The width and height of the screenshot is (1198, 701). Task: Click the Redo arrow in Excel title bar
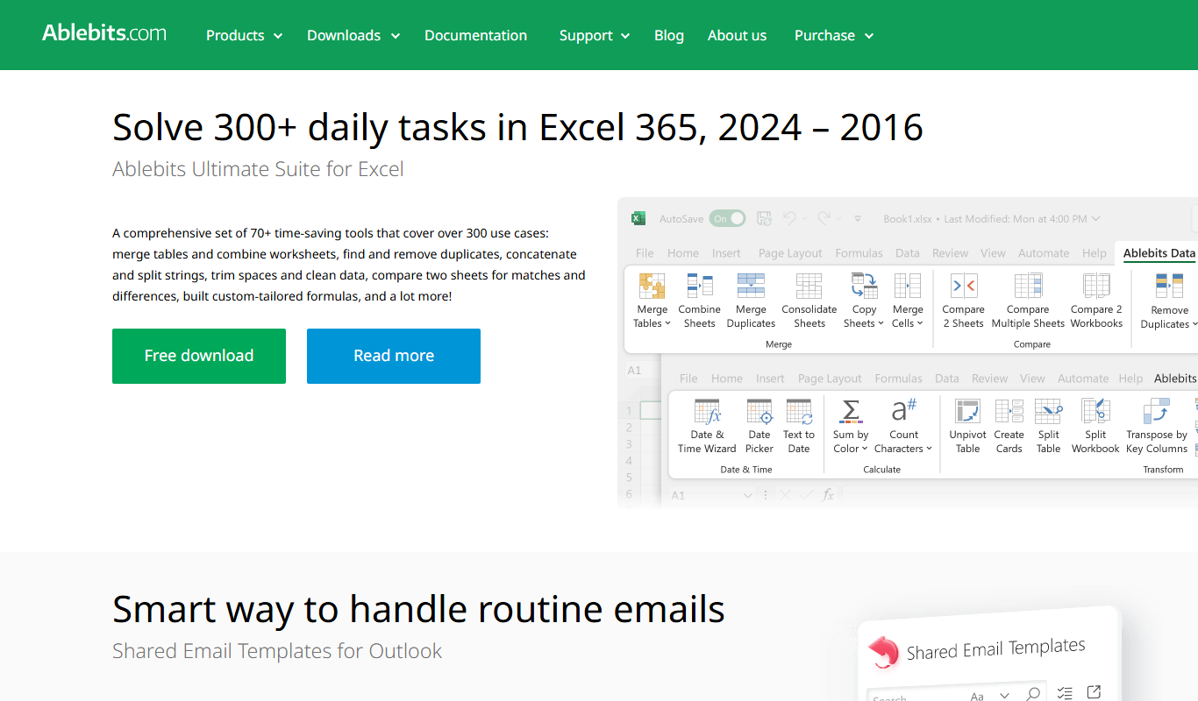click(x=824, y=218)
